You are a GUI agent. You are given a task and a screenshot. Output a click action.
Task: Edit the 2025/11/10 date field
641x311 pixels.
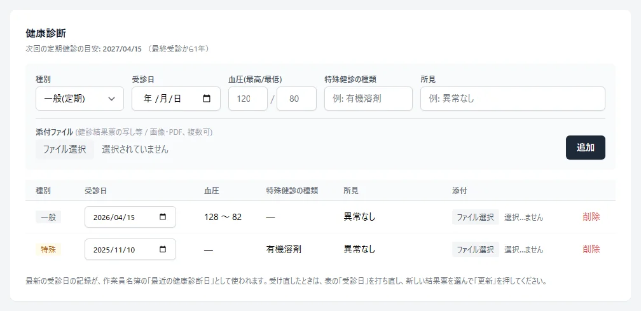130,249
